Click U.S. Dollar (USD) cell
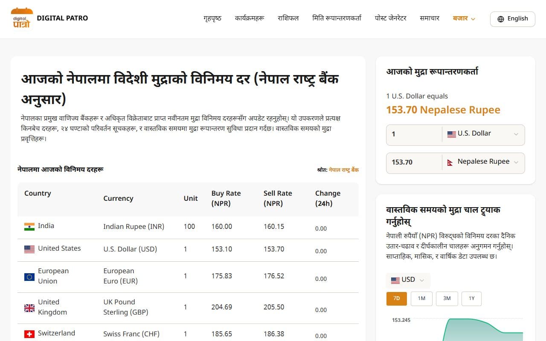The width and height of the screenshot is (546, 341). tap(130, 249)
